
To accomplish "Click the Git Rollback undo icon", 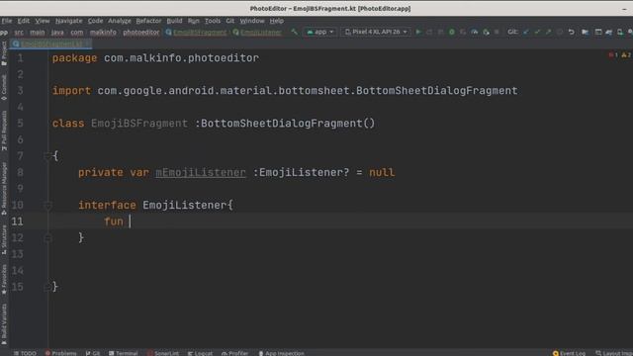I will click(571, 32).
